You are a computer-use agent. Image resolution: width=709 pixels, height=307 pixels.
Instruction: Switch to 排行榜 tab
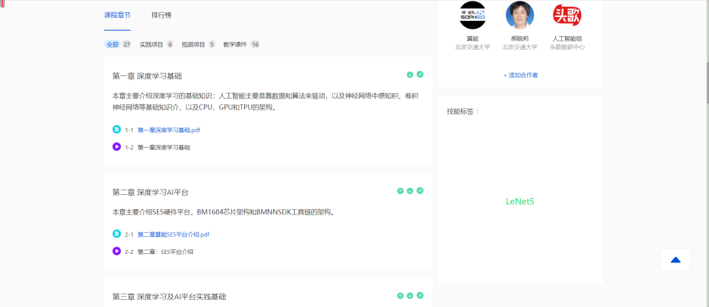click(x=161, y=15)
